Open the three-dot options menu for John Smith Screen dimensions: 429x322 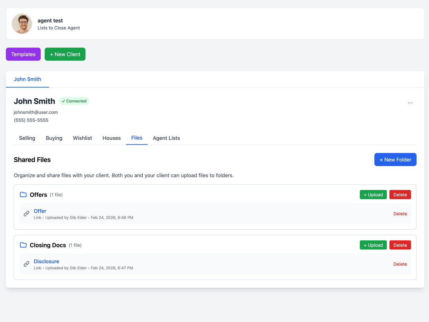coord(410,103)
